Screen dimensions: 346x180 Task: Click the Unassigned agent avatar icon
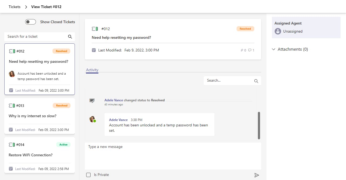coord(278,31)
